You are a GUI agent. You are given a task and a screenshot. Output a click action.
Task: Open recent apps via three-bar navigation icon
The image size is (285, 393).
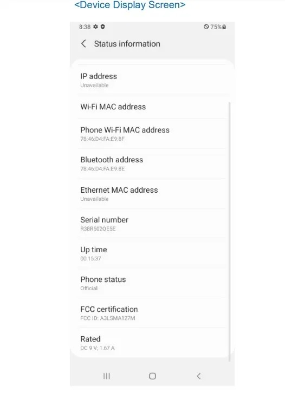click(107, 376)
